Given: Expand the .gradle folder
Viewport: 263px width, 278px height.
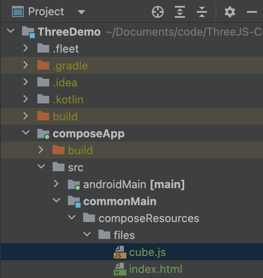Looking at the screenshot, I should 25,66.
